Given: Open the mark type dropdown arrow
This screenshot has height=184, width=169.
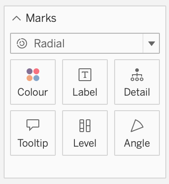Looking at the screenshot, I should click(x=151, y=43).
